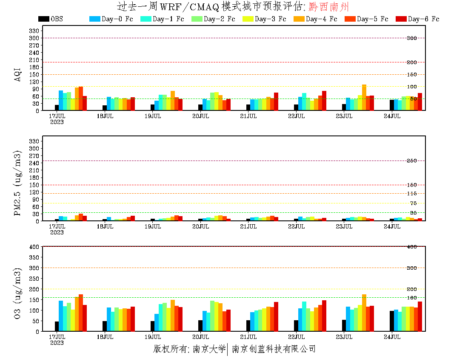Click the "35" threshold label in PM2.5 chart
468x361 pixels.
[414, 213]
